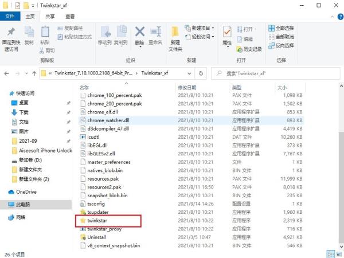The image size is (344, 258).
Task: Switch to the View ribbon tab
Action: [70, 17]
